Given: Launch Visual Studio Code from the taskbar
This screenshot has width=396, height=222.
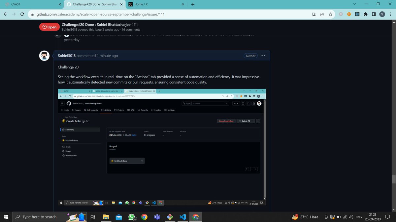Looking at the screenshot, I should (183, 217).
